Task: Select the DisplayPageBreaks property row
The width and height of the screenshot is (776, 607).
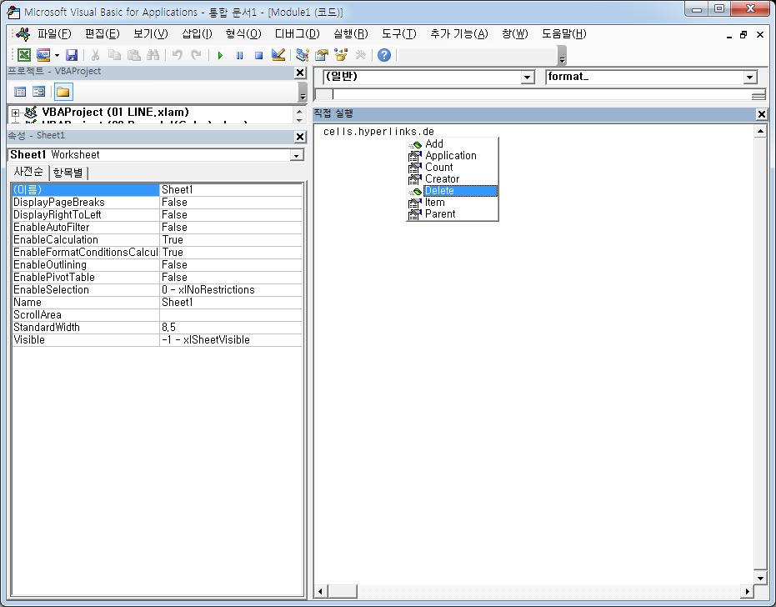Action: (x=157, y=203)
